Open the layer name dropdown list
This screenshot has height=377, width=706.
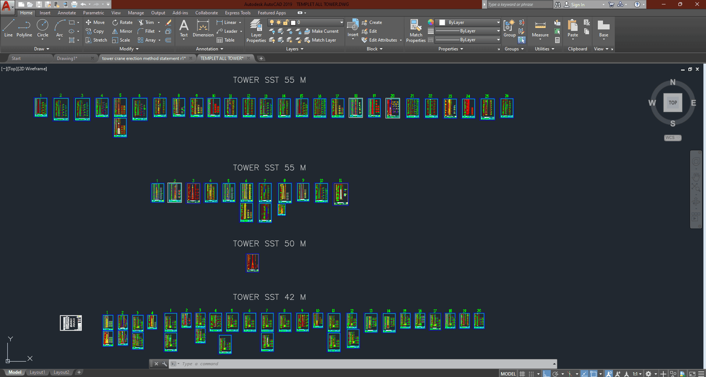click(341, 22)
